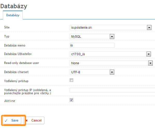
Task: Save the database settings
Action: coord(12,120)
